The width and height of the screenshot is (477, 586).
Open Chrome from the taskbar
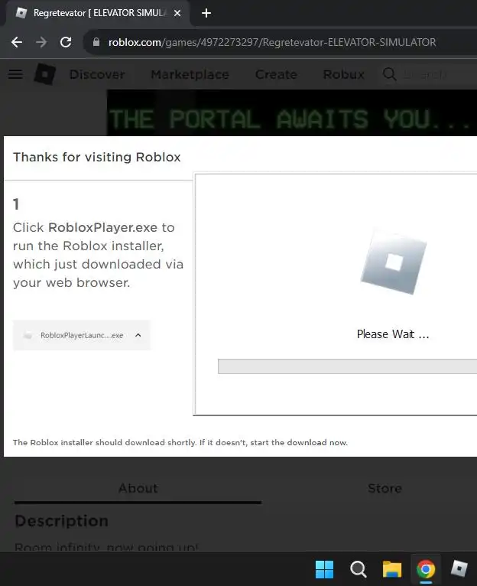426,569
